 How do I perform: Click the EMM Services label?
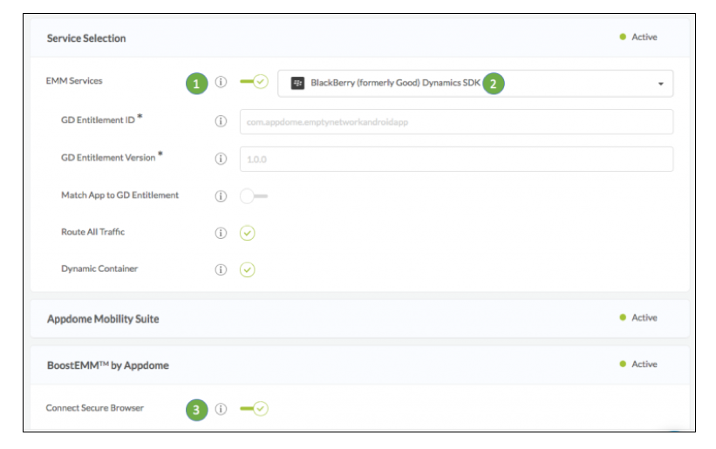pos(74,81)
